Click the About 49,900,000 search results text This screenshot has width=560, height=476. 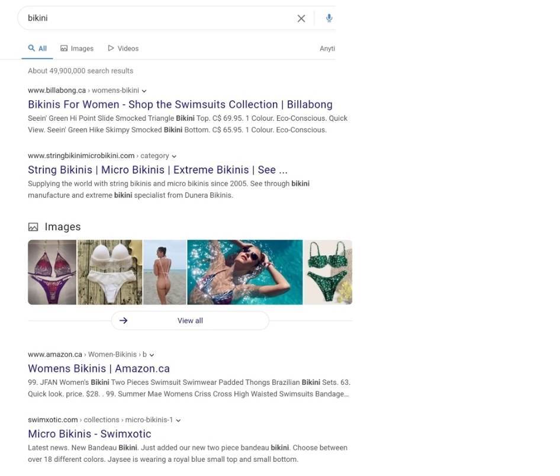click(x=81, y=70)
